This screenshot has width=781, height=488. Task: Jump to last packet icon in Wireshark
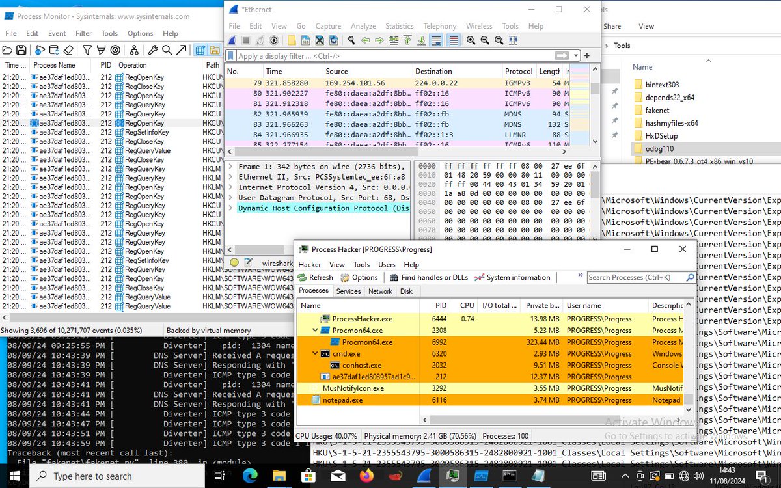click(x=421, y=40)
